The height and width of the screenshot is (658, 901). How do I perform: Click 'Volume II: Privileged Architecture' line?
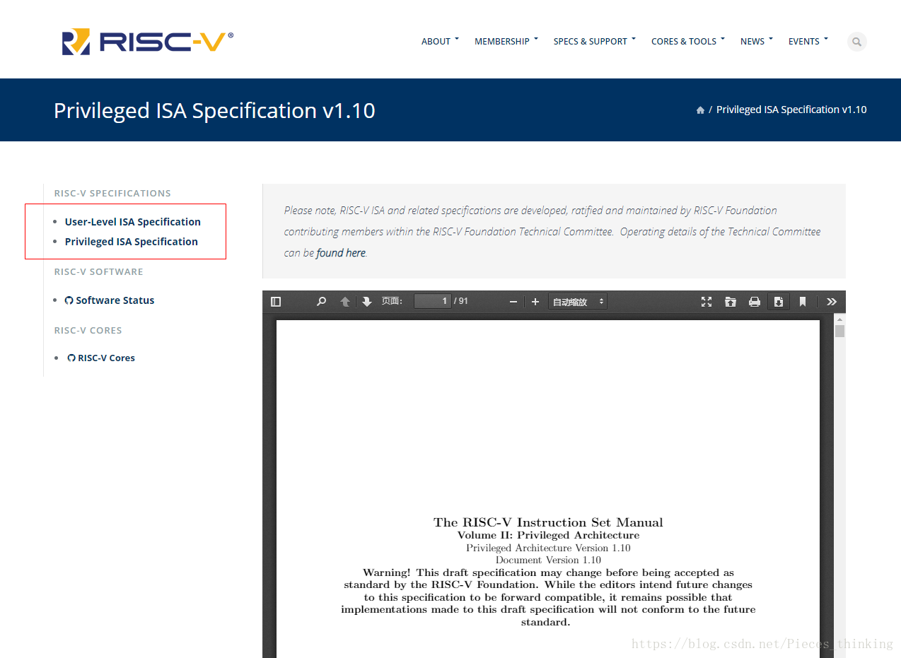pyautogui.click(x=548, y=535)
